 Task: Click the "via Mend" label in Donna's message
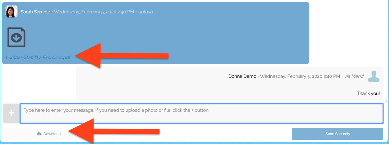coord(354,76)
